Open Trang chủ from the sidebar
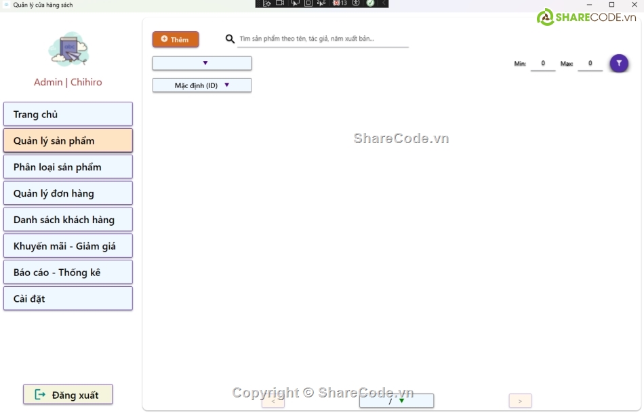This screenshot has width=644, height=413. (68, 114)
